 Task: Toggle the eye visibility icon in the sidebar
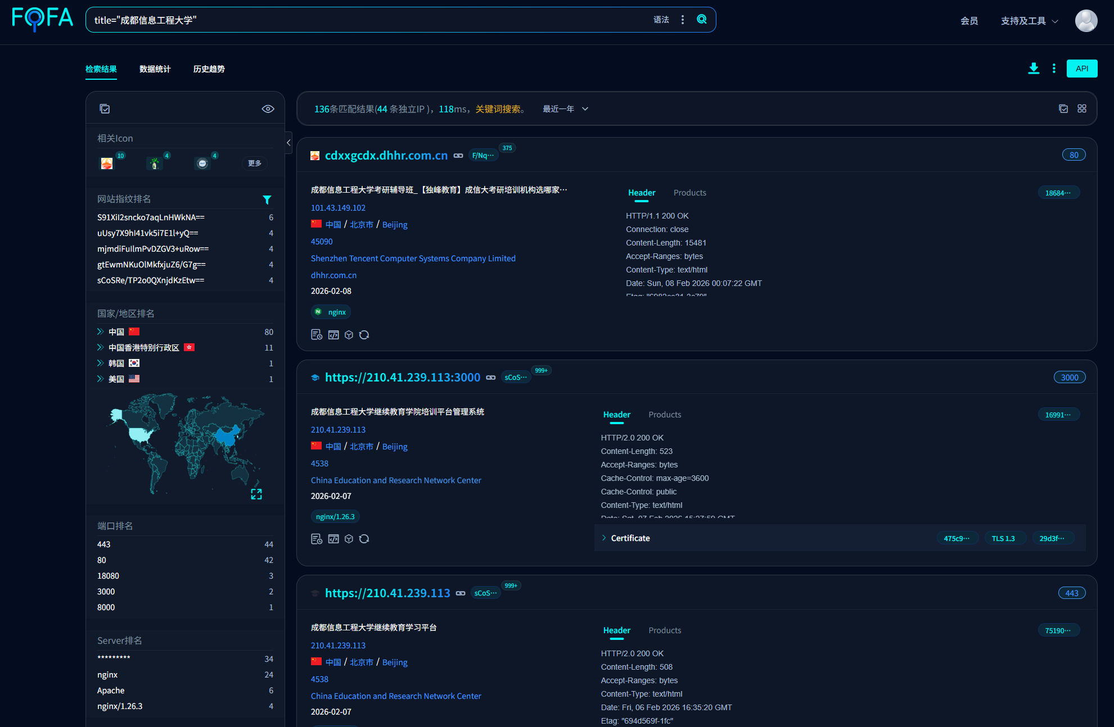point(268,108)
